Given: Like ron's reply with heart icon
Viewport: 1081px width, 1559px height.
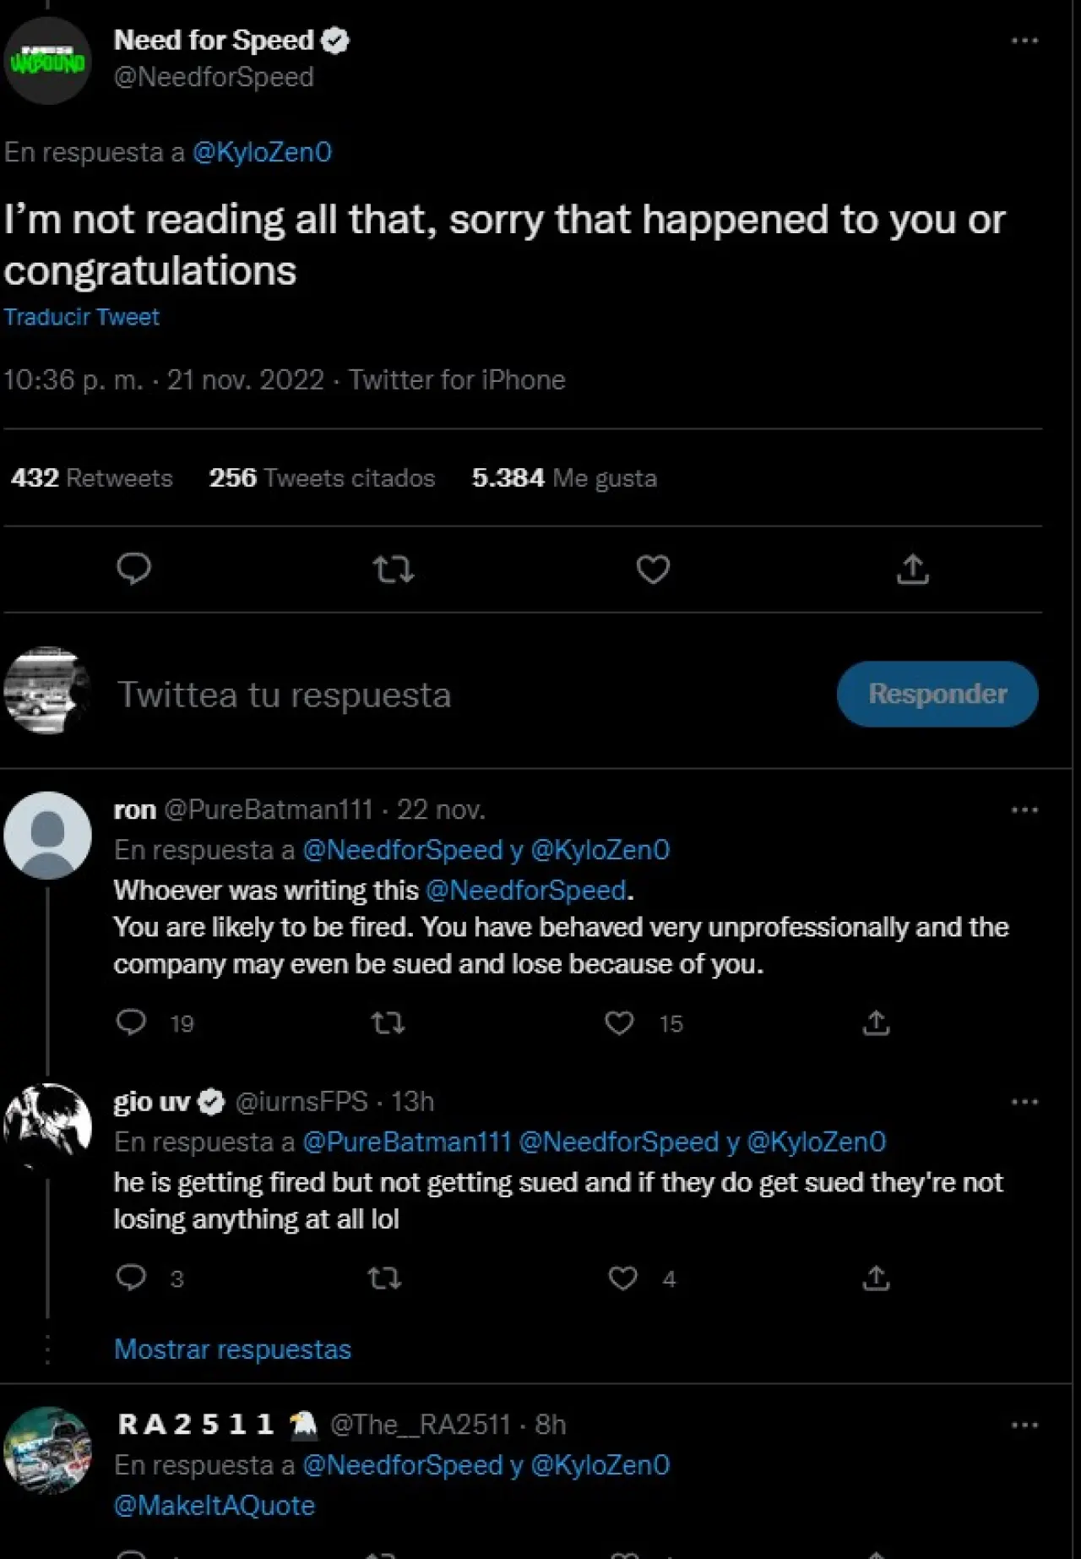Looking at the screenshot, I should [619, 1023].
